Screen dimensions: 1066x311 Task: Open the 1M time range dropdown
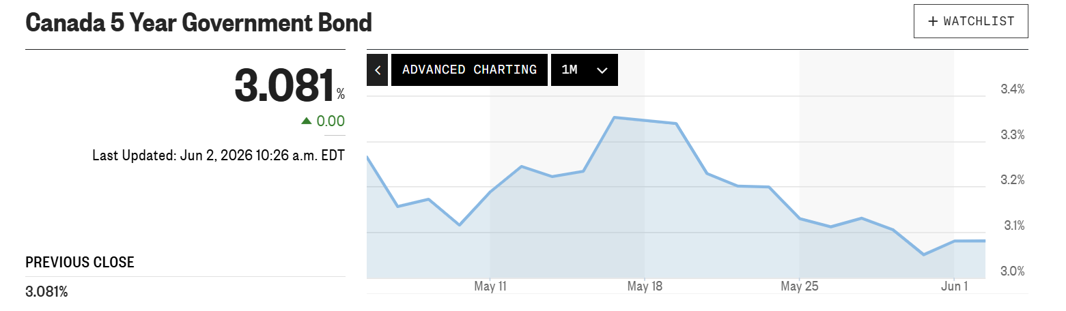click(x=585, y=70)
